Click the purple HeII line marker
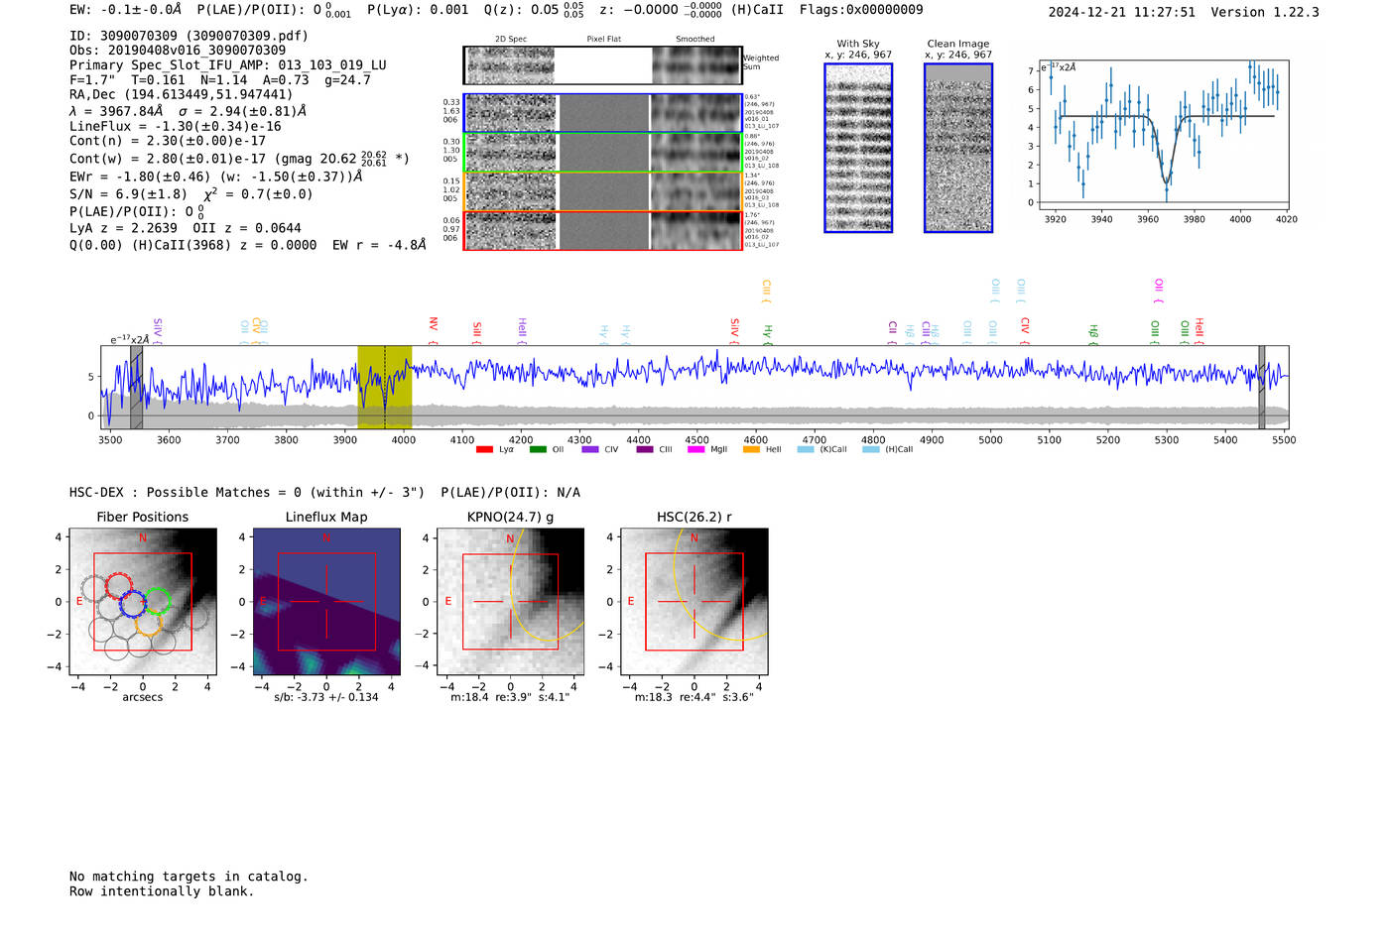 pos(522,331)
